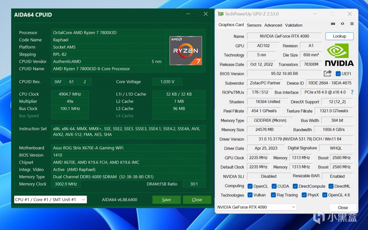Click the Digital Signature value WHQL
Viewport: 368px width, 230px height.
click(x=336, y=148)
